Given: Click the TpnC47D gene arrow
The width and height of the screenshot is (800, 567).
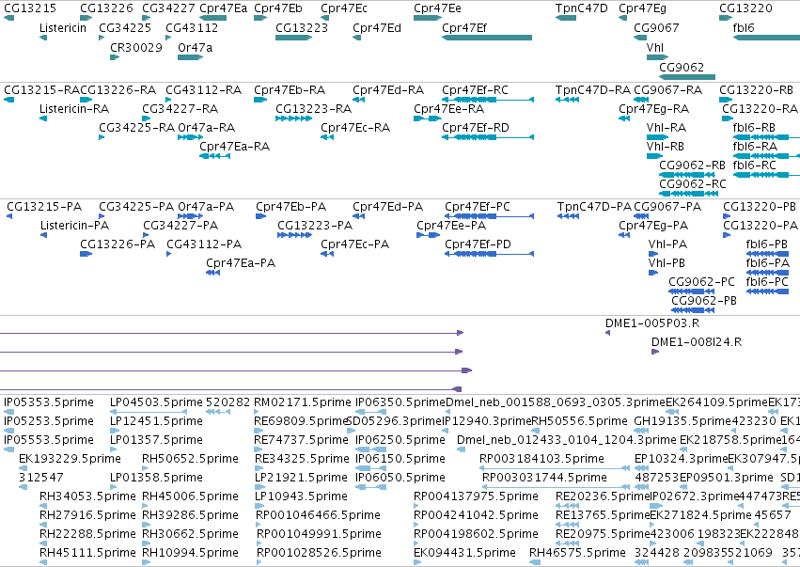Looking at the screenshot, I should (x=566, y=18).
